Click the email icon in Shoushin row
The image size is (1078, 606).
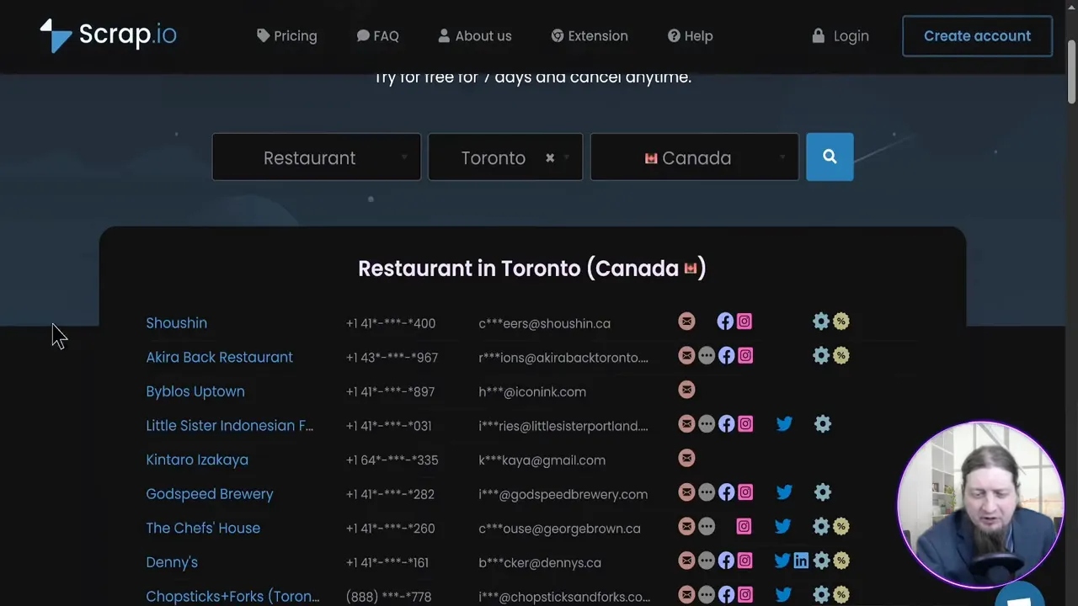[686, 322]
